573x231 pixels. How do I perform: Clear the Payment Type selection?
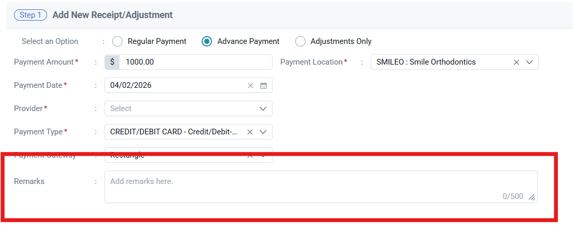(250, 132)
